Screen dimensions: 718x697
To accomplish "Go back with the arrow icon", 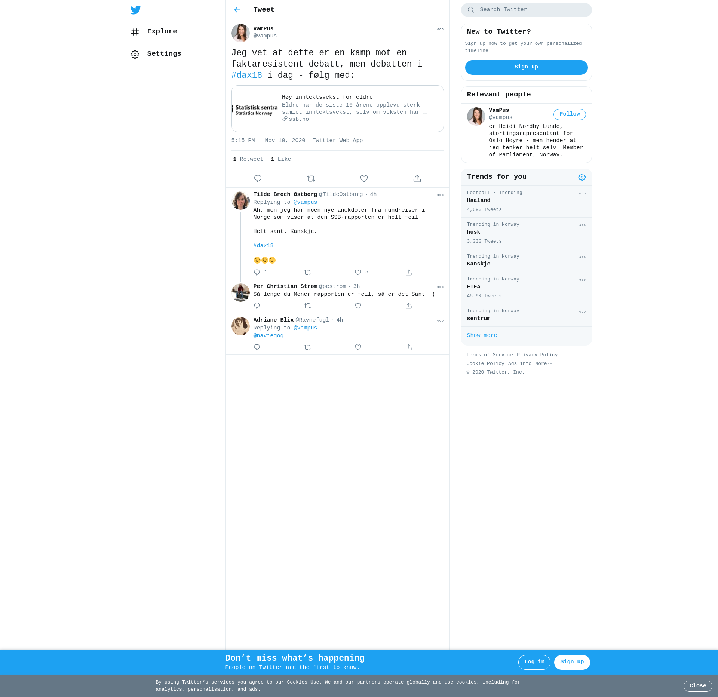I will pyautogui.click(x=237, y=10).
